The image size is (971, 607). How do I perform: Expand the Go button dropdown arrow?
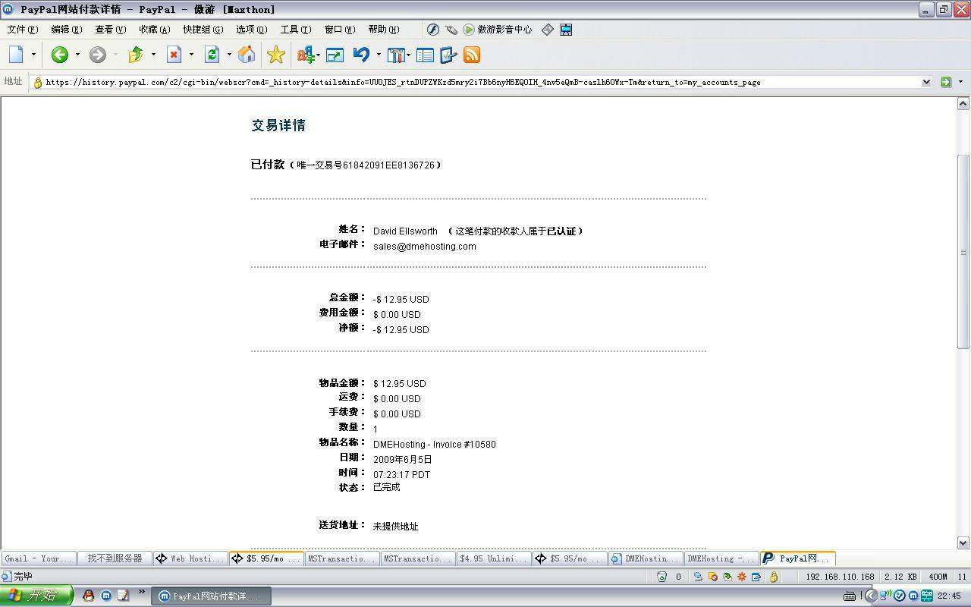(960, 82)
